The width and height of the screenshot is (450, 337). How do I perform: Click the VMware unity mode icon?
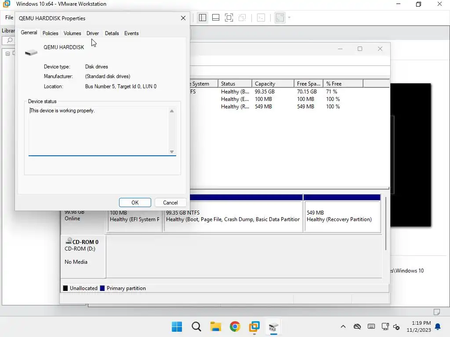click(242, 18)
